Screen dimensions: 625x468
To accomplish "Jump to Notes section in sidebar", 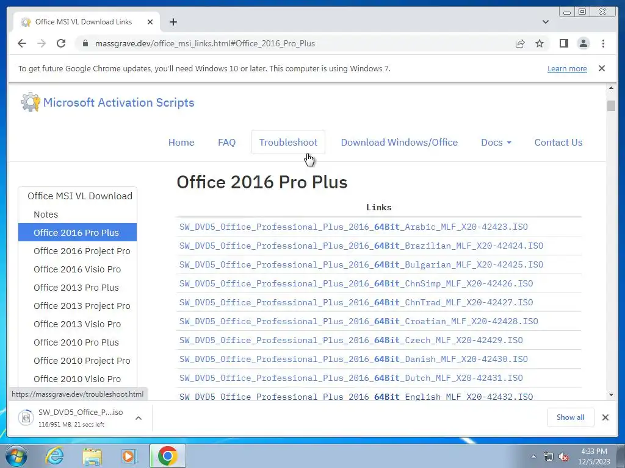I will pyautogui.click(x=78, y=214).
